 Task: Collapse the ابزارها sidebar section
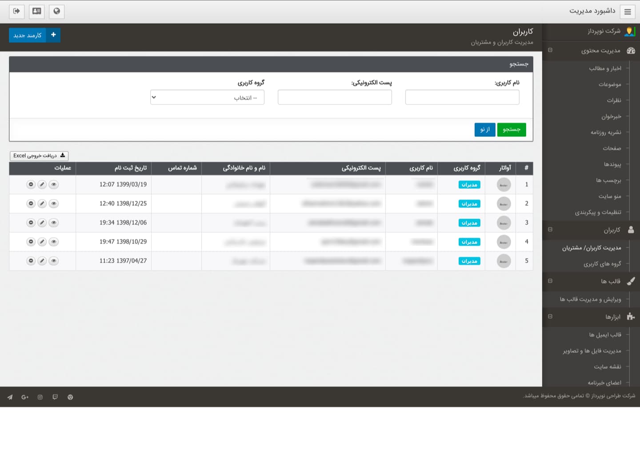pyautogui.click(x=550, y=316)
